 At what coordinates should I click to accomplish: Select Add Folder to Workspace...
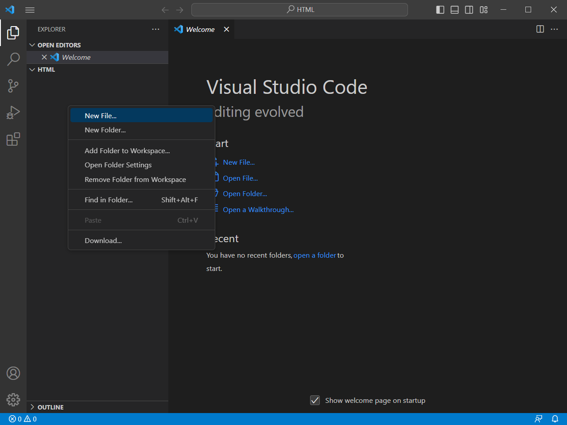pyautogui.click(x=141, y=151)
